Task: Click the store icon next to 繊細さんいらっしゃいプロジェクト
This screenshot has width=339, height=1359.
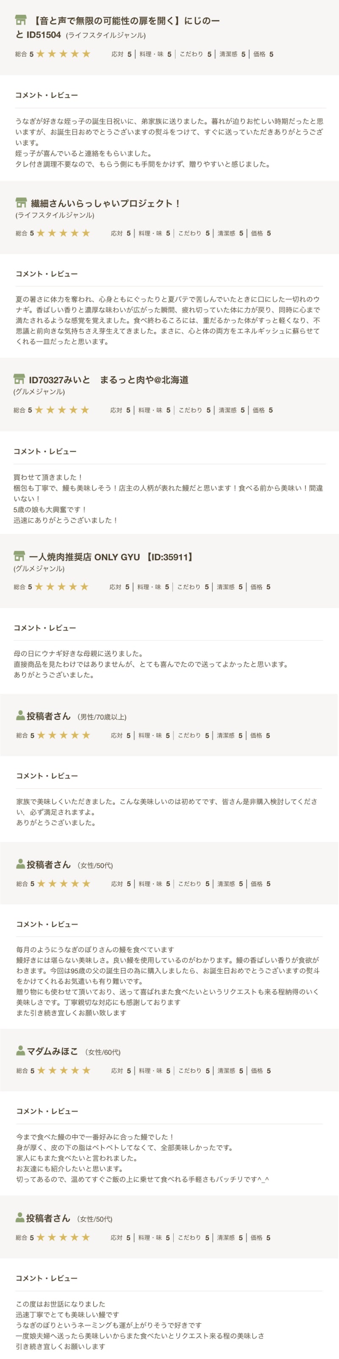Action: [21, 203]
